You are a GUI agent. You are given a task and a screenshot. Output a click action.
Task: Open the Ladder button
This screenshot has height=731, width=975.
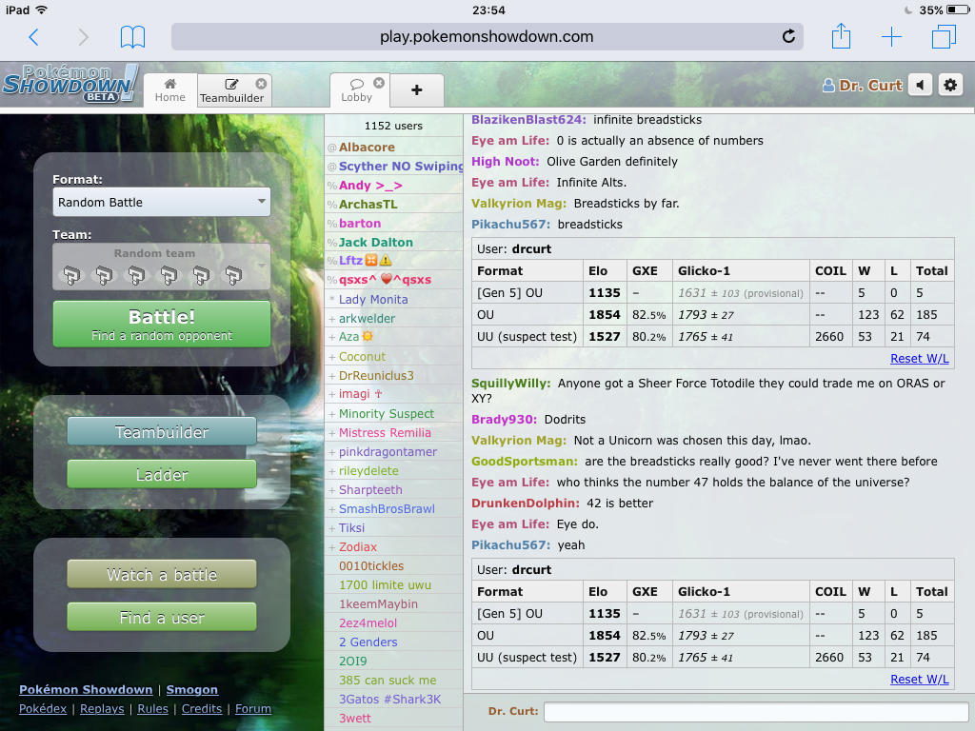pyautogui.click(x=162, y=474)
